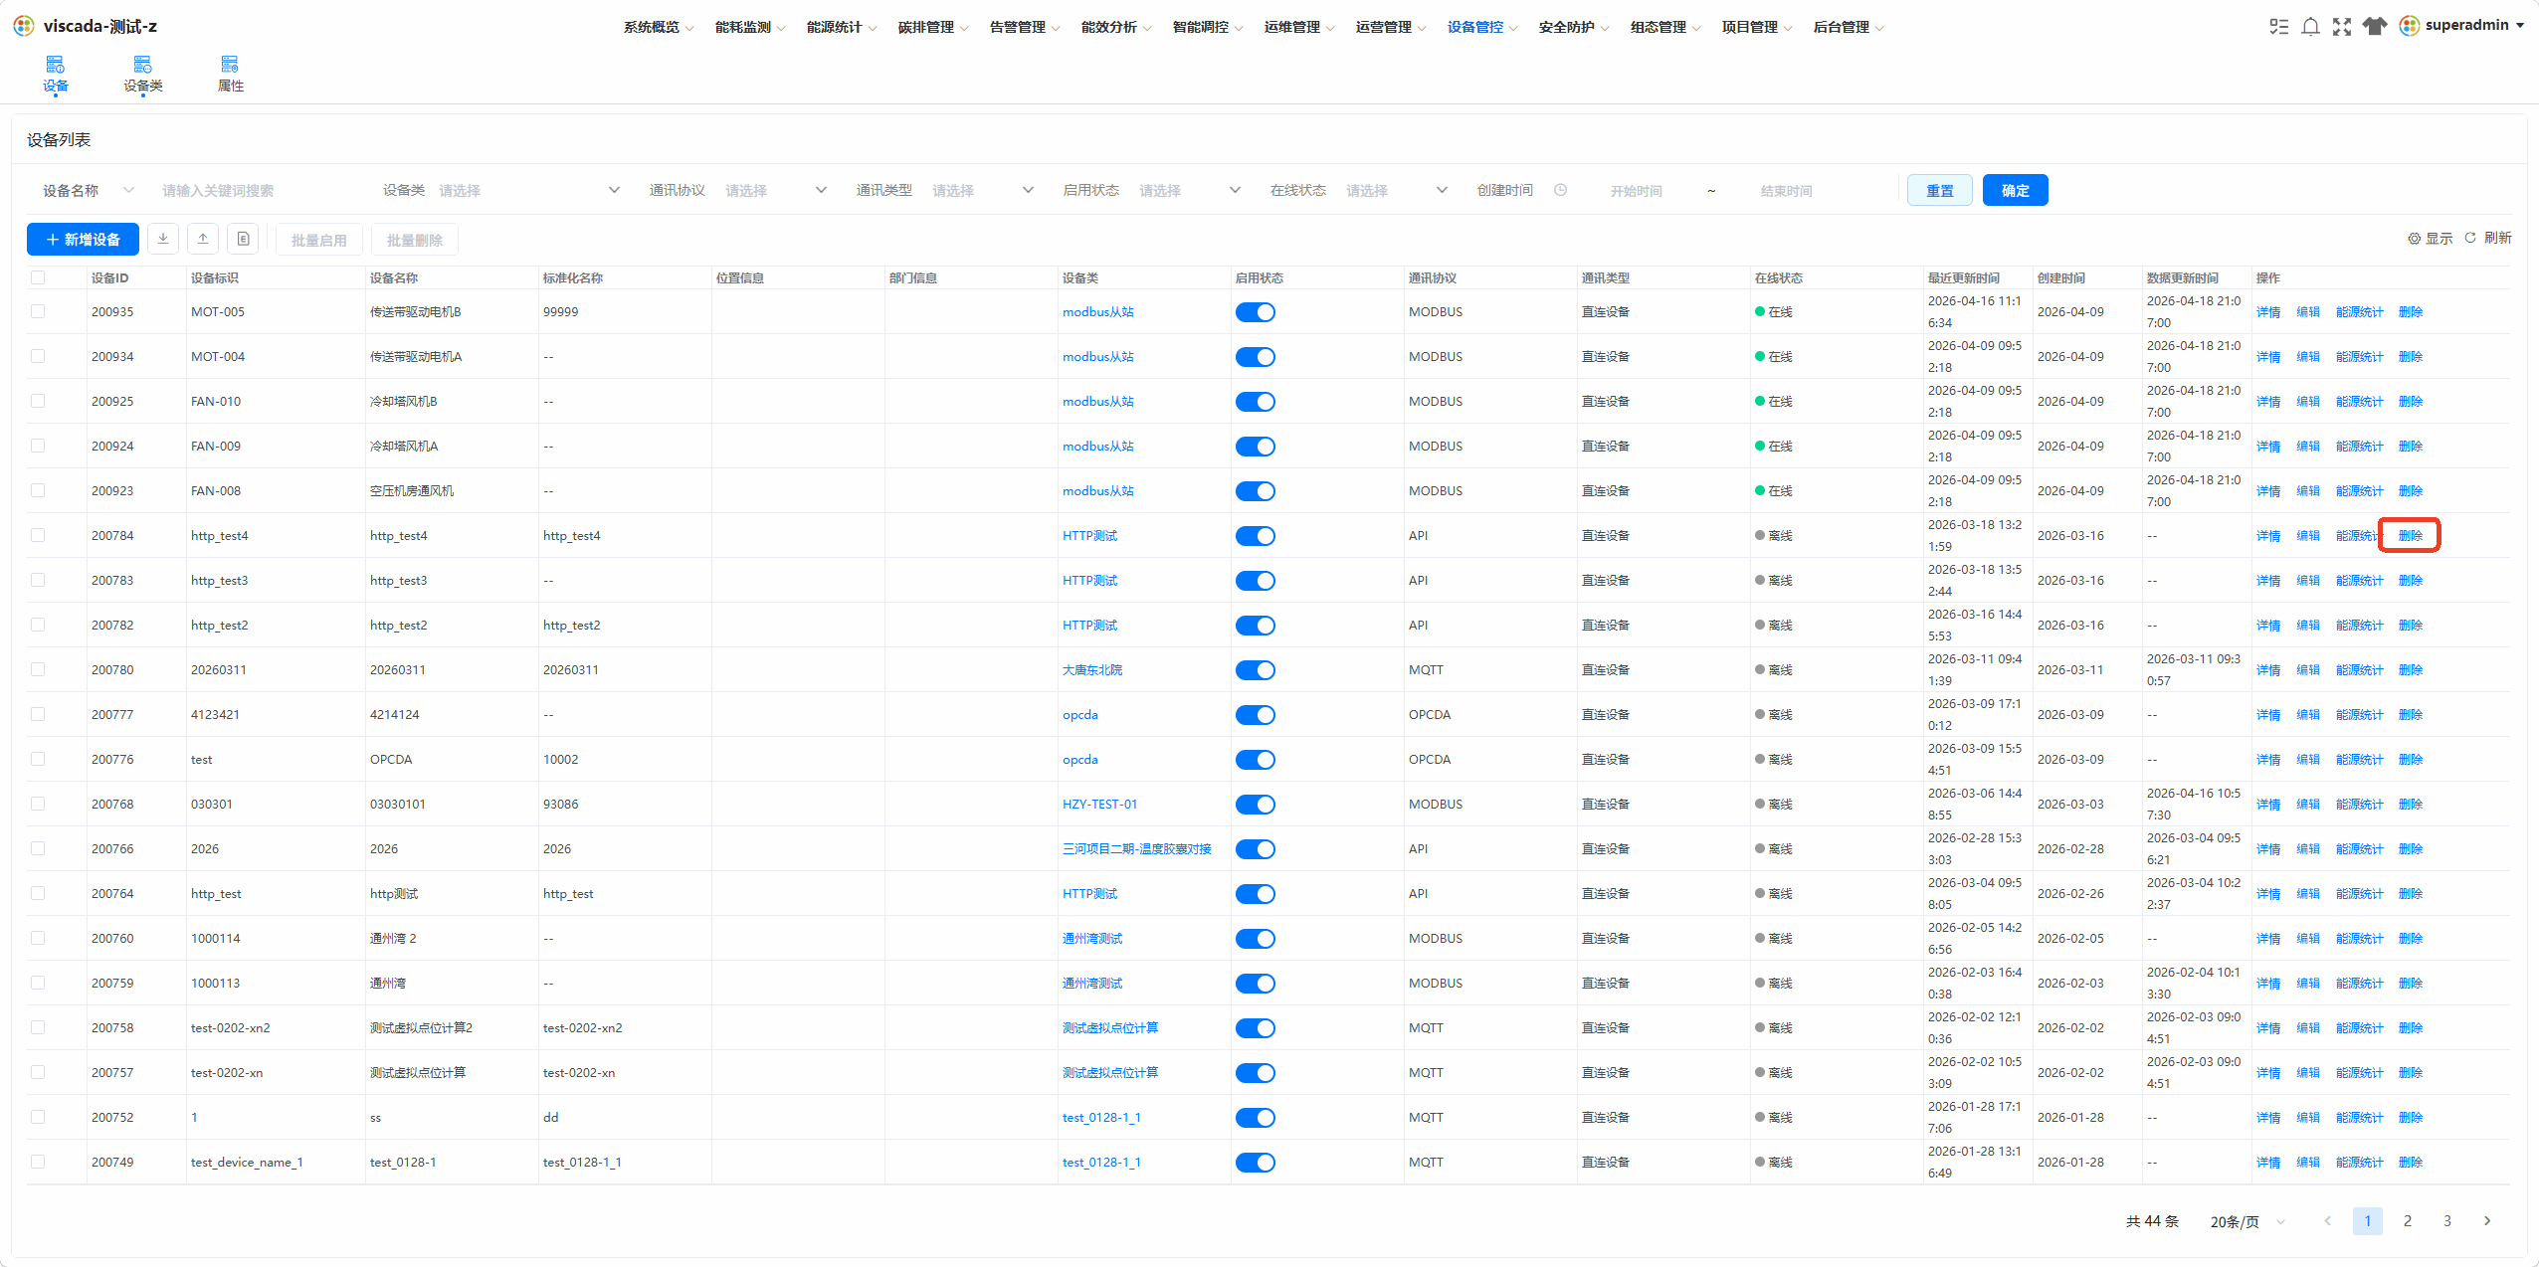This screenshot has height=1267, width=2539.
Task: Open the 运维管理 top menu
Action: [x=1298, y=27]
